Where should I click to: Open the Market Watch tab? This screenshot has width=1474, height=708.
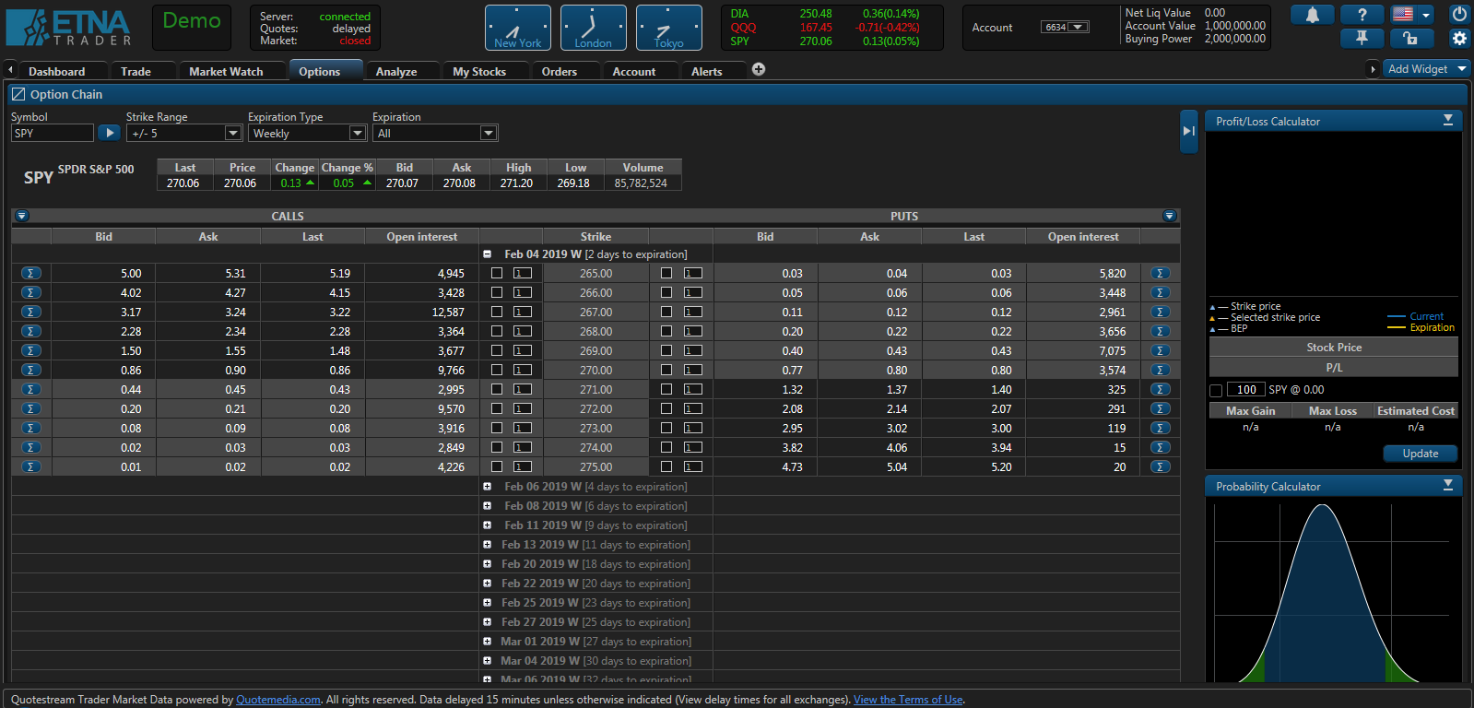tap(226, 71)
